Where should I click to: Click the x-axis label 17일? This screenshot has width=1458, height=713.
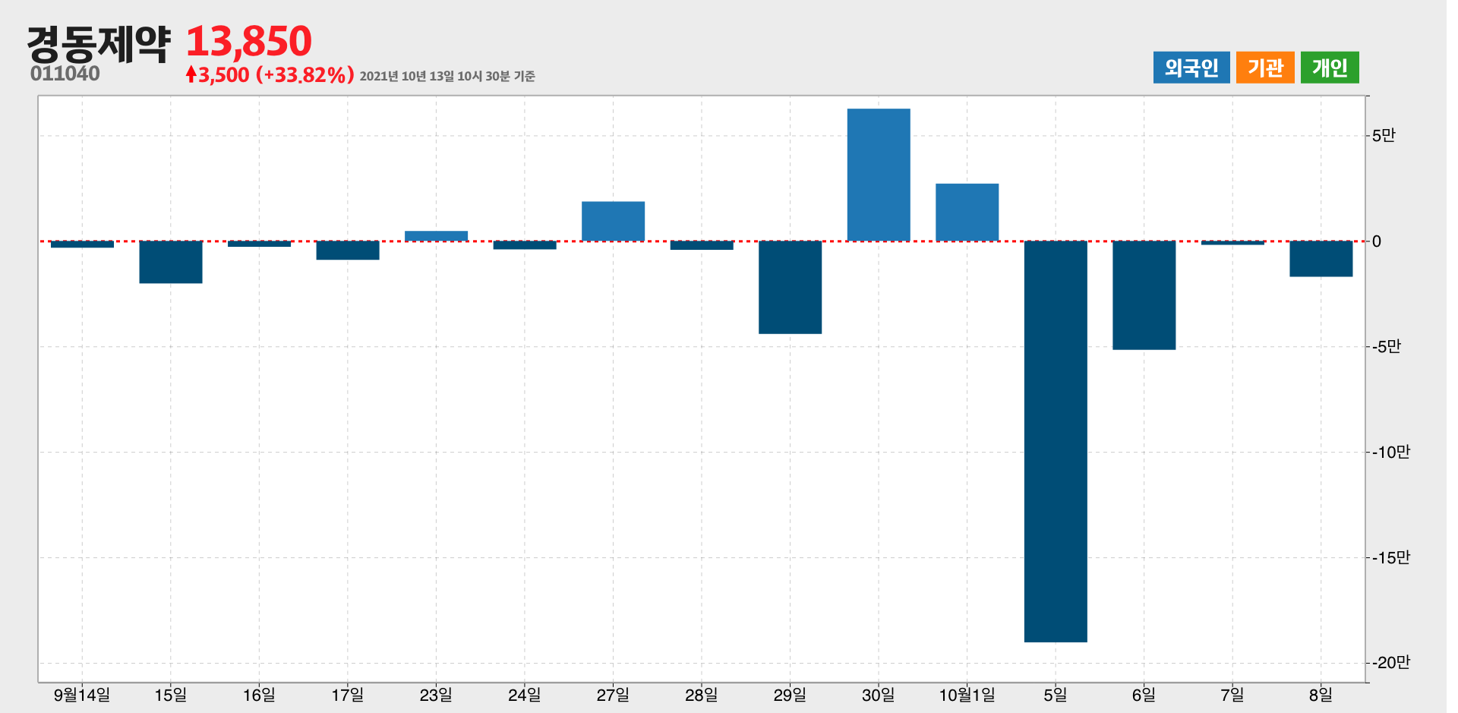(348, 695)
